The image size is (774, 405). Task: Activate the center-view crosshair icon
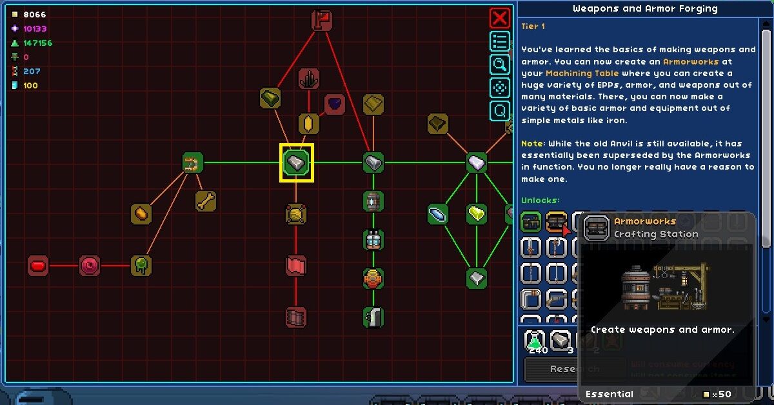[499, 88]
